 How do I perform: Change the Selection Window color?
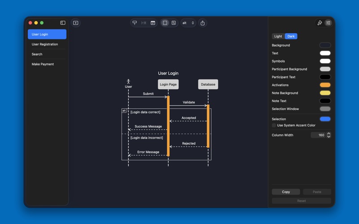click(325, 109)
